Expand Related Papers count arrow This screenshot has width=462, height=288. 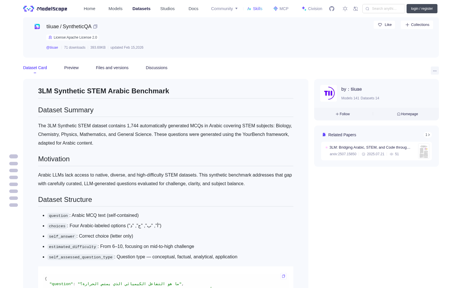click(428, 135)
